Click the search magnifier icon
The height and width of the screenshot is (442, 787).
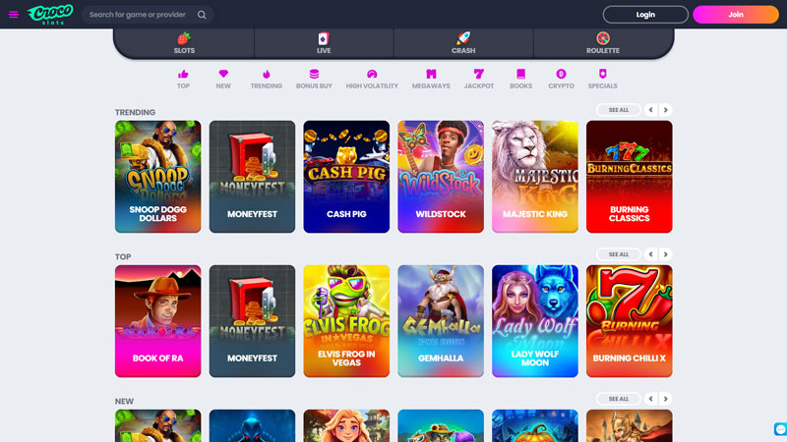coord(202,15)
